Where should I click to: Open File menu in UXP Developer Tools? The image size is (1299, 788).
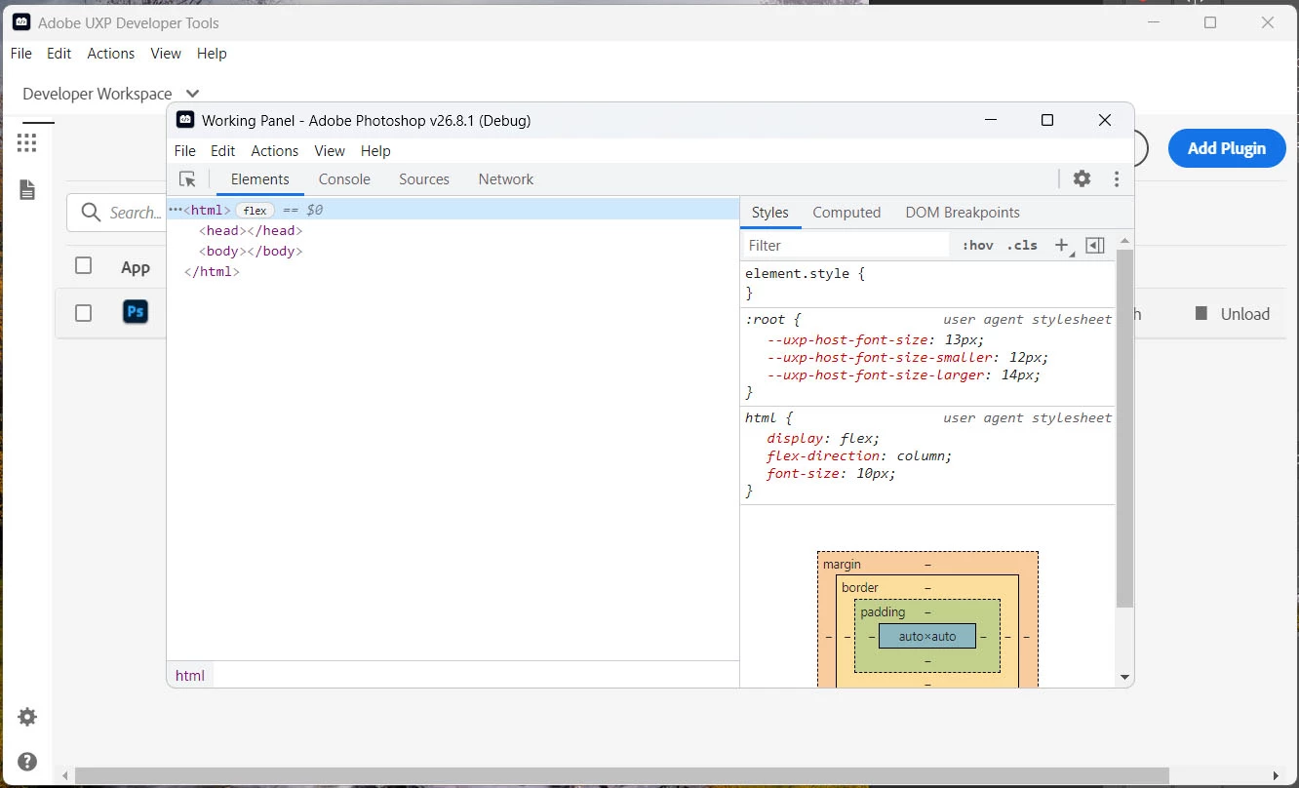click(x=21, y=54)
